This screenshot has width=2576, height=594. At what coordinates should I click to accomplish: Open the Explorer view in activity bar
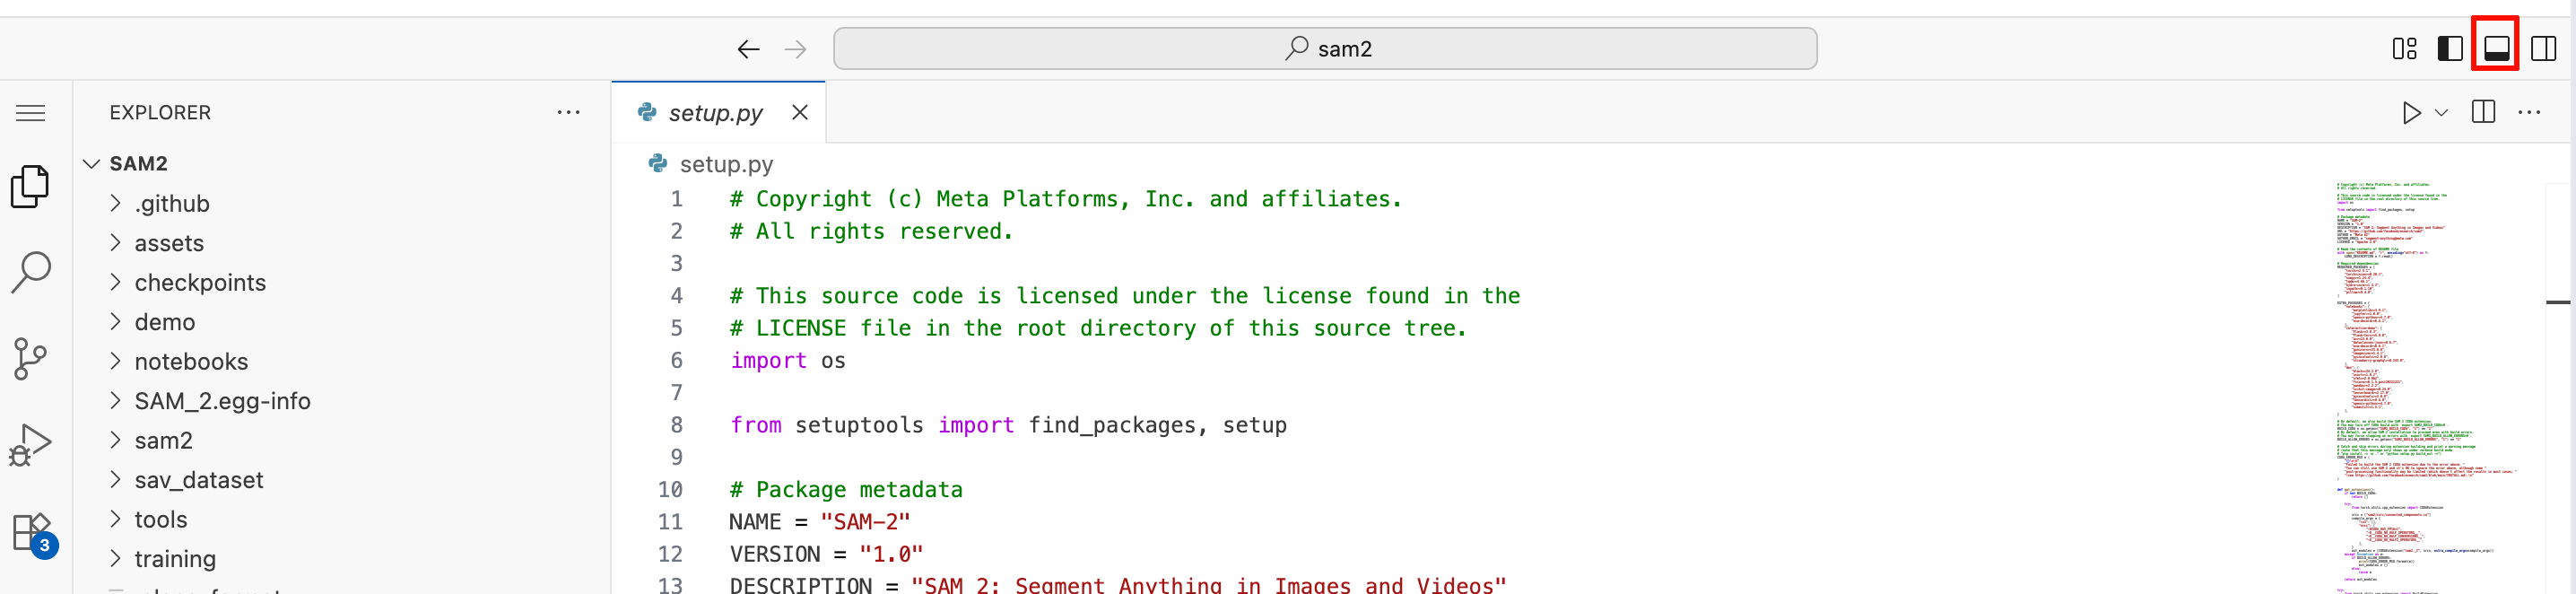(x=30, y=187)
